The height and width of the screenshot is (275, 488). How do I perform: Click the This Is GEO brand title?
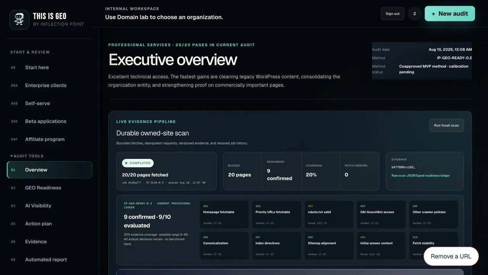50,16
